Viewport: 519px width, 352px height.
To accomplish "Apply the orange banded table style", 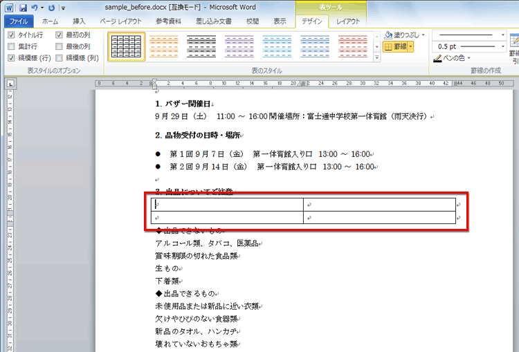I will (x=163, y=46).
